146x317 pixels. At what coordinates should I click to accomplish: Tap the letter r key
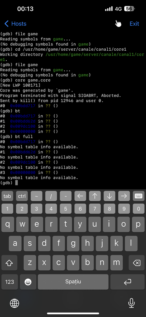(51, 224)
